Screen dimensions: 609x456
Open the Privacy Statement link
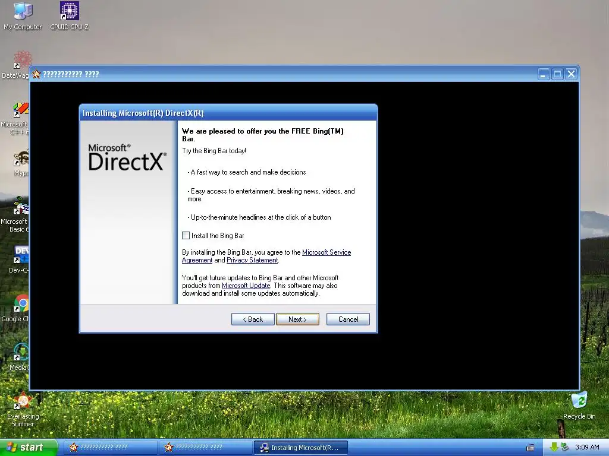(252, 260)
